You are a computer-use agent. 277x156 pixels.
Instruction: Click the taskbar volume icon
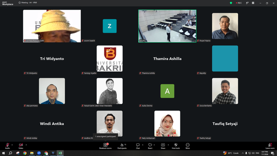253,153
